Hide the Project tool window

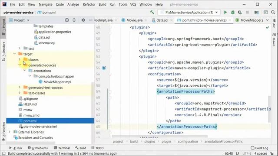click(x=90, y=20)
